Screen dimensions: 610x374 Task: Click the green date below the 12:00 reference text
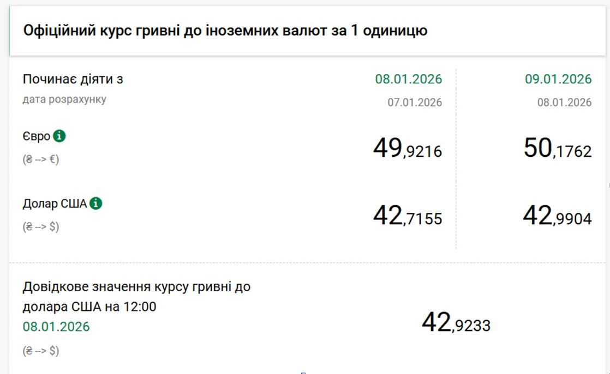point(56,327)
